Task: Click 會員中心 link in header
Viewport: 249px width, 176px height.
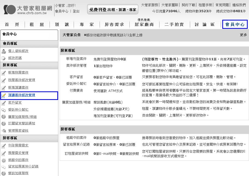Action: 62,11
